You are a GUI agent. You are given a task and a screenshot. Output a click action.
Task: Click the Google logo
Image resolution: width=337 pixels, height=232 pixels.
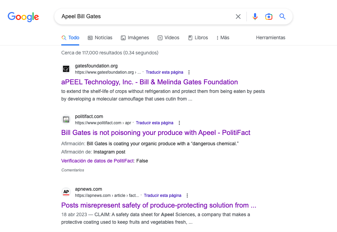click(x=23, y=17)
